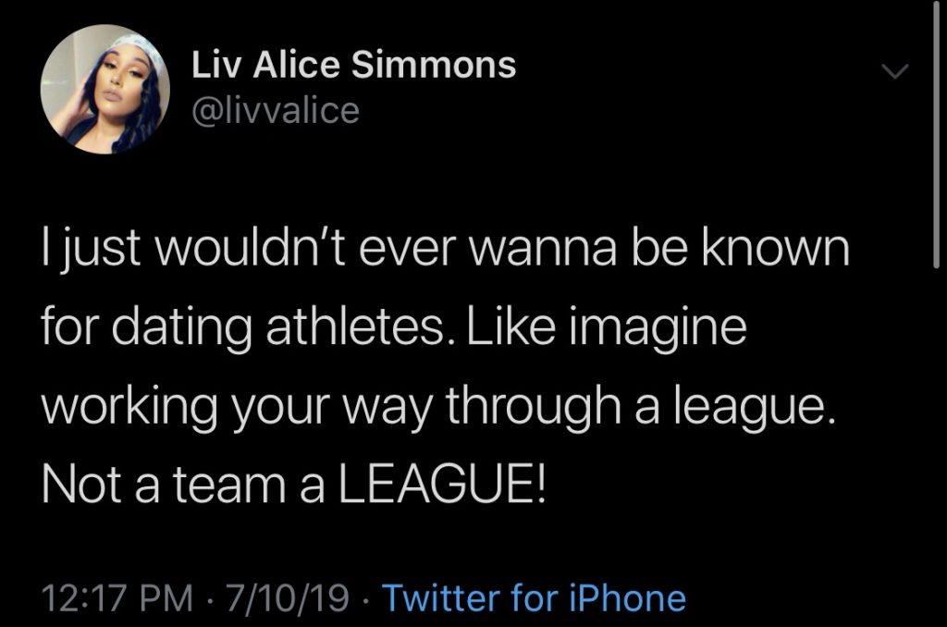947x627 pixels.
Task: Click the phrase "for dating athletes."
Action: click(x=243, y=327)
